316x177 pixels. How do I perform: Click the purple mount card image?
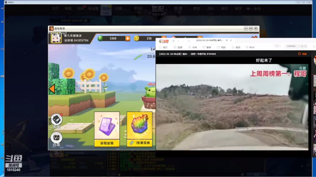click(107, 126)
